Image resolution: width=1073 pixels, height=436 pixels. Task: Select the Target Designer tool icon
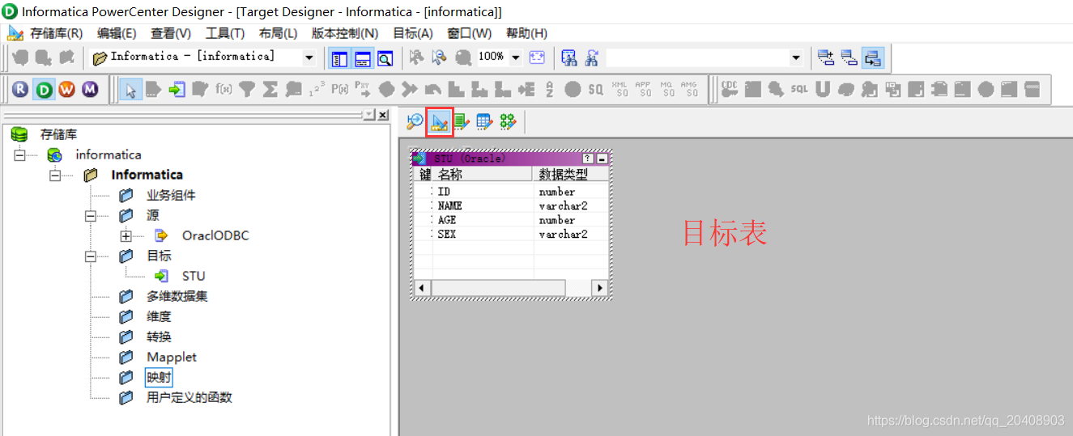pos(438,121)
